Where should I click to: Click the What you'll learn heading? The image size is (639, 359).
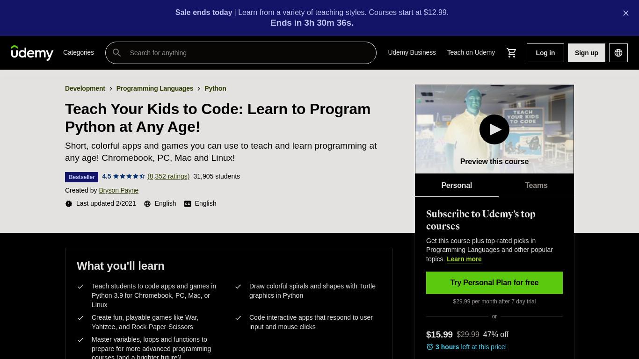tap(121, 266)
